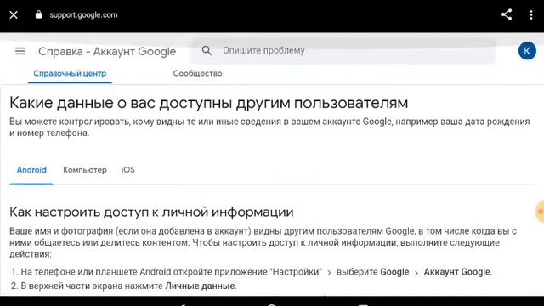
Task: Click bold text 'Личные данные' in step 2
Action: (200, 286)
